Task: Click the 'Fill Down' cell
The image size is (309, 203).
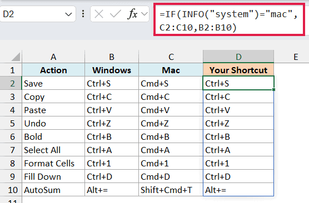Action: 53,176
